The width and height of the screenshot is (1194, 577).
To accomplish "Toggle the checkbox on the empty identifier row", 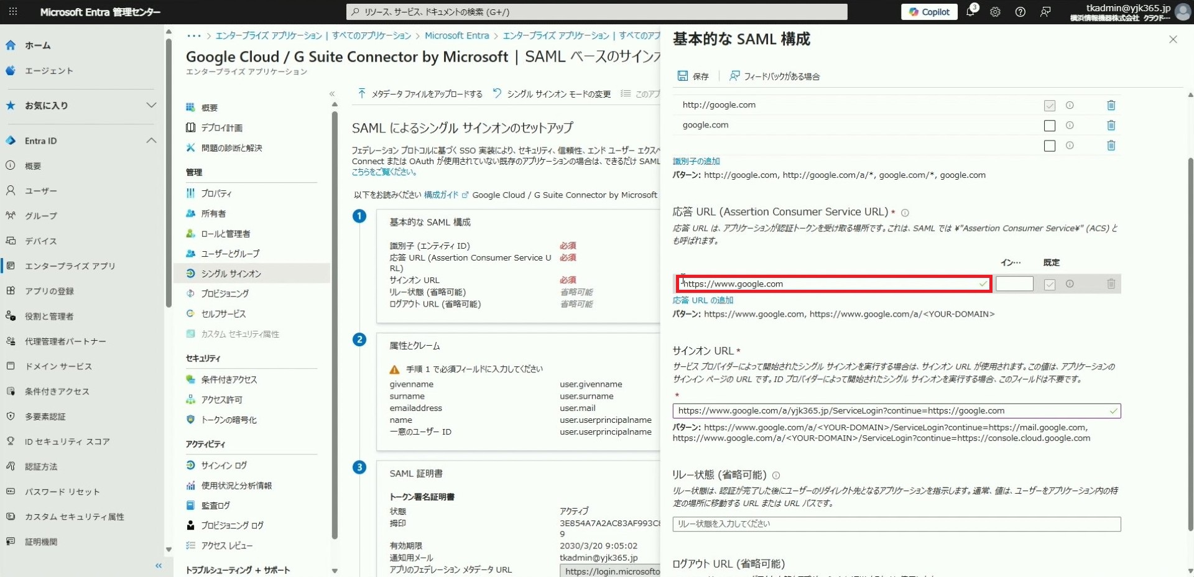I will pos(1050,145).
